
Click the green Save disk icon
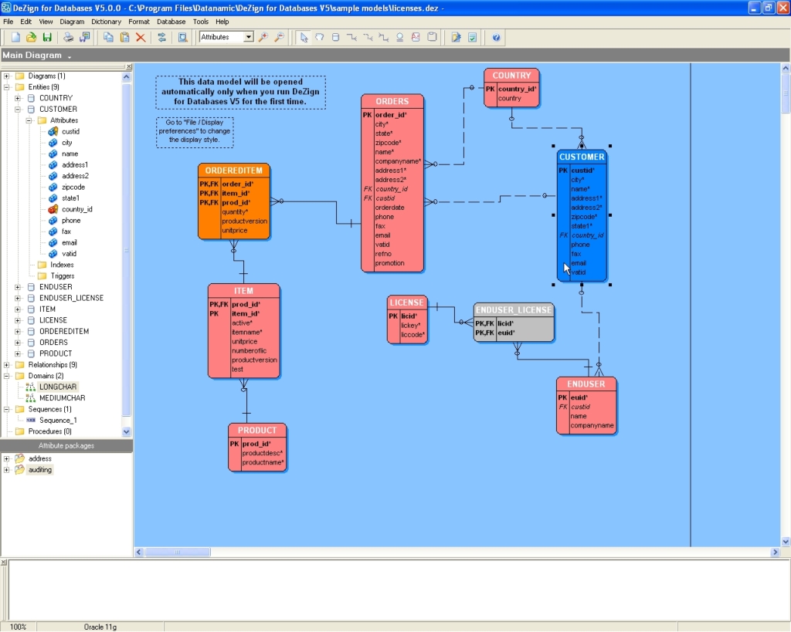click(47, 37)
